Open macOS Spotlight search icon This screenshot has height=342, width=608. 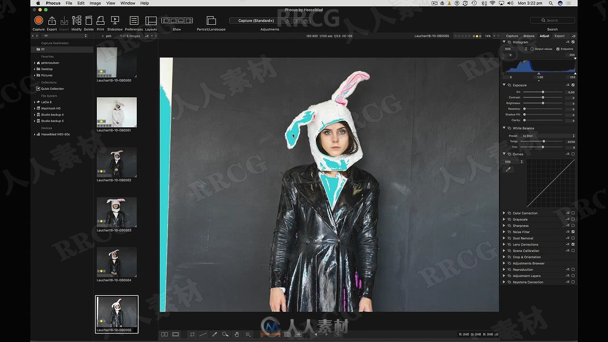click(550, 3)
